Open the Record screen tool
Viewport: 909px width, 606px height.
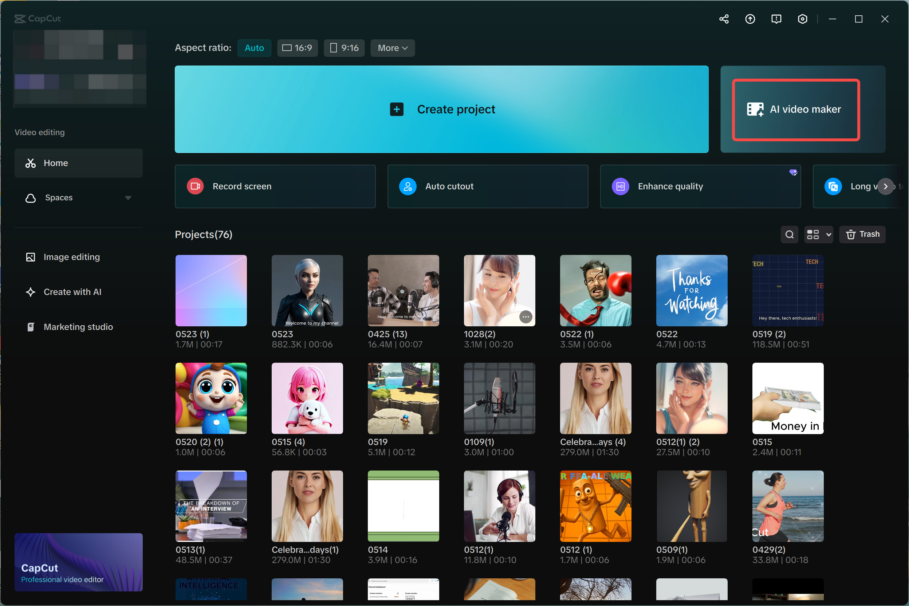274,186
